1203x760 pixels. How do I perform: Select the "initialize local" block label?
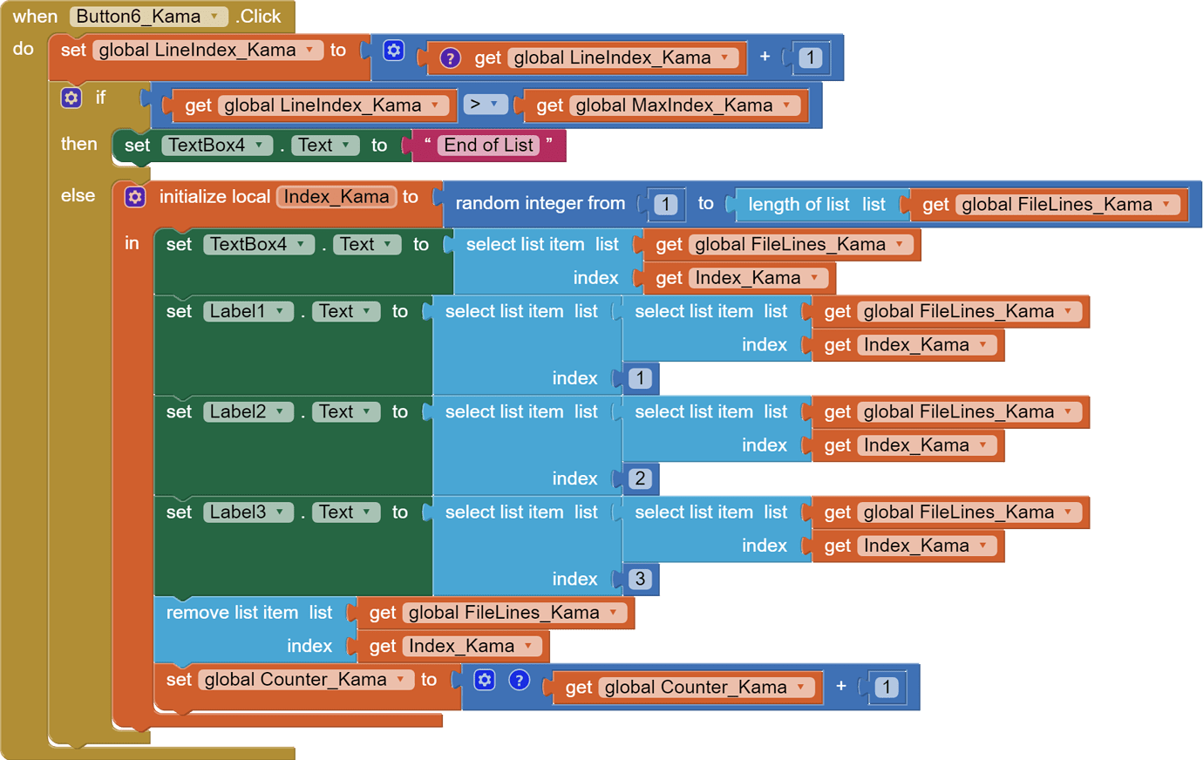point(214,197)
